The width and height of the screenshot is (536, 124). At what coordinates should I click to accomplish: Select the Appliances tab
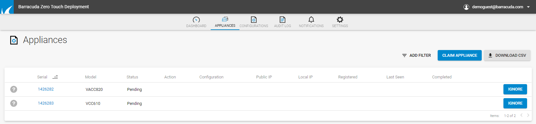225,22
